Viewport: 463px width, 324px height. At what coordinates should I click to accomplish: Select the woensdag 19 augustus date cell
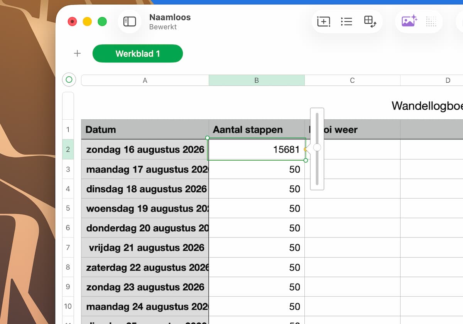(145, 208)
